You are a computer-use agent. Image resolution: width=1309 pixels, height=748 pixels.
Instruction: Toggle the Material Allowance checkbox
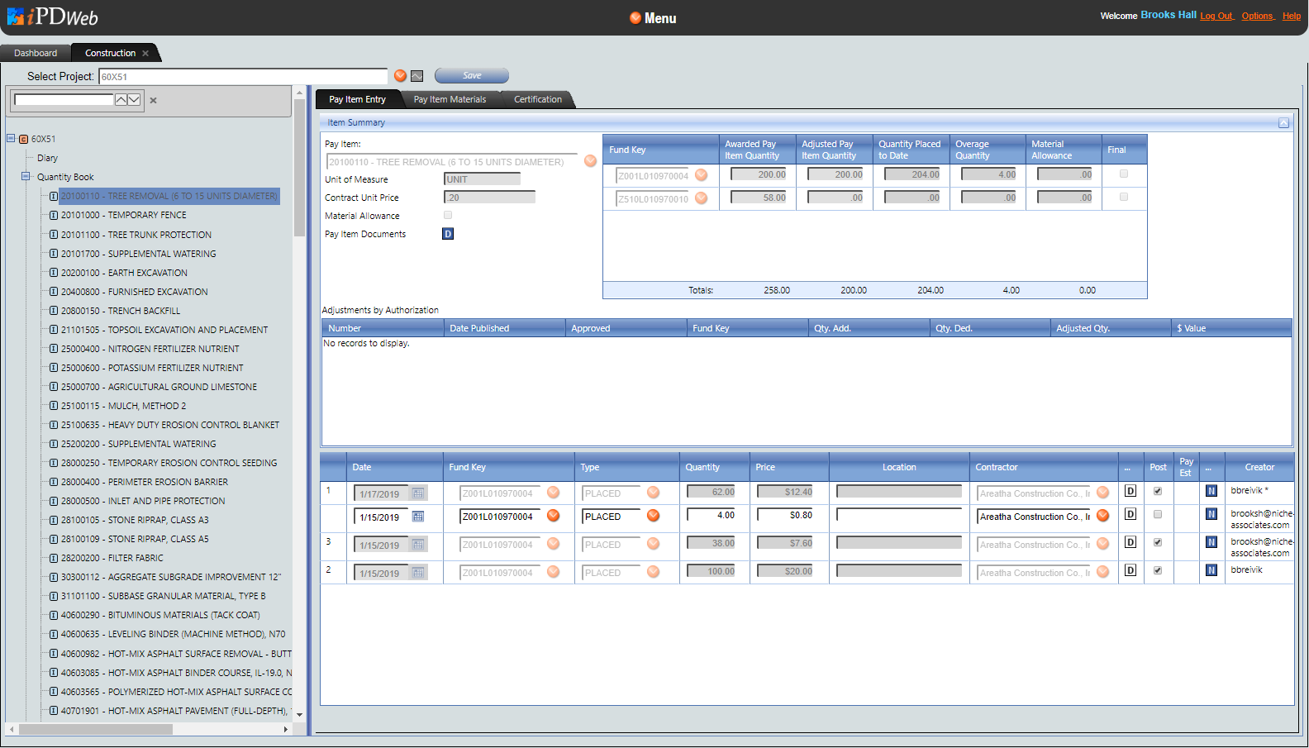[x=448, y=215]
